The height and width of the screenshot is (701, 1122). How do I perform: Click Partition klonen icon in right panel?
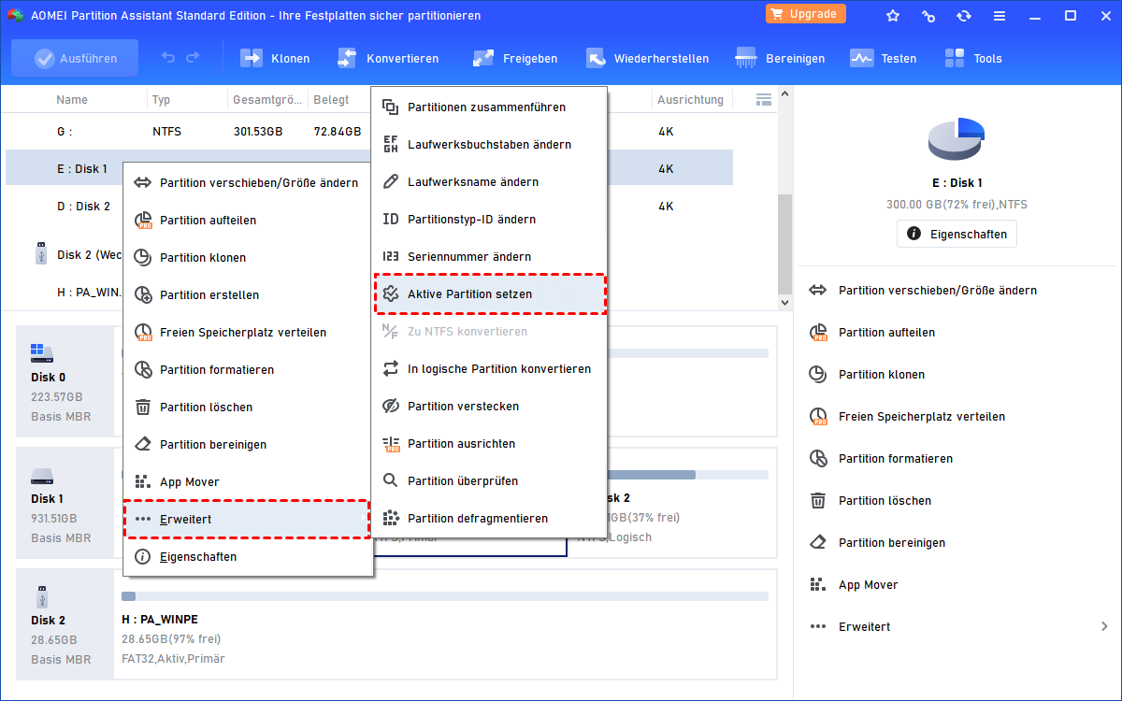pyautogui.click(x=818, y=375)
